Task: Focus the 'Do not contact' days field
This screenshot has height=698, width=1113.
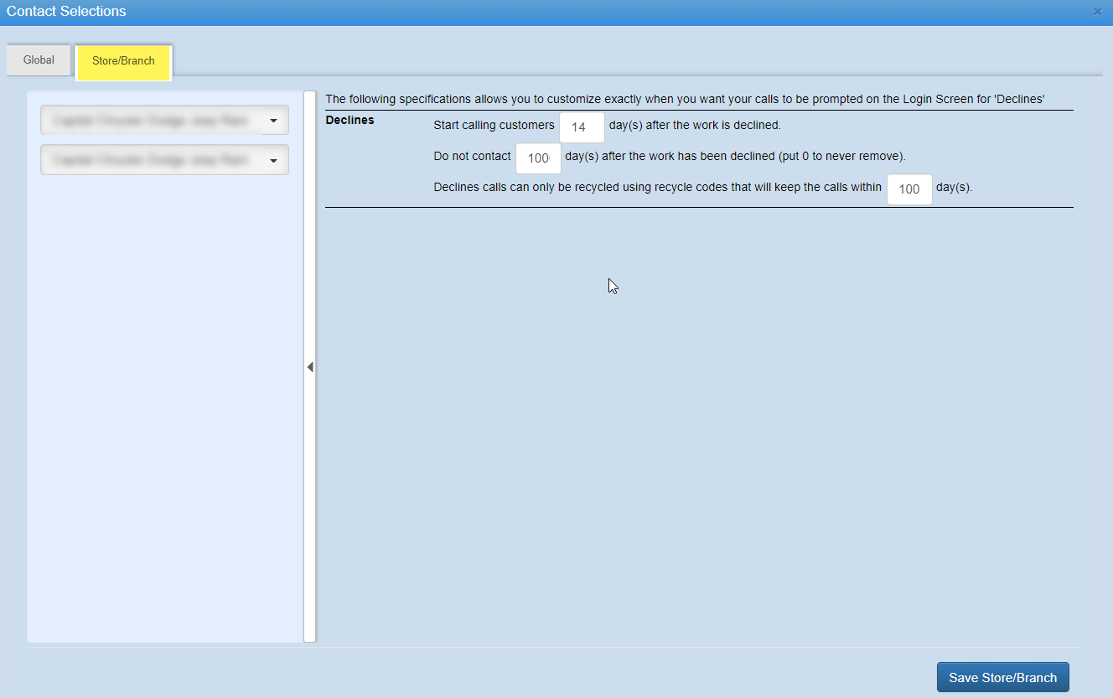Action: coord(537,158)
